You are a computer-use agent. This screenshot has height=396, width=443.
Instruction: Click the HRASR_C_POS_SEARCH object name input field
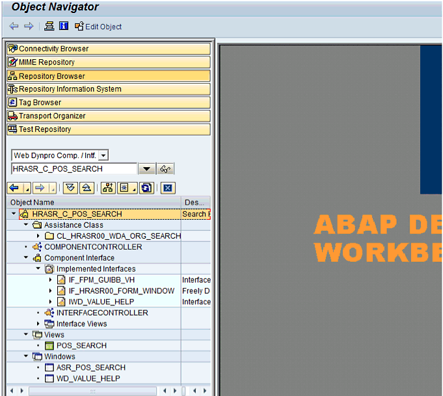point(74,169)
